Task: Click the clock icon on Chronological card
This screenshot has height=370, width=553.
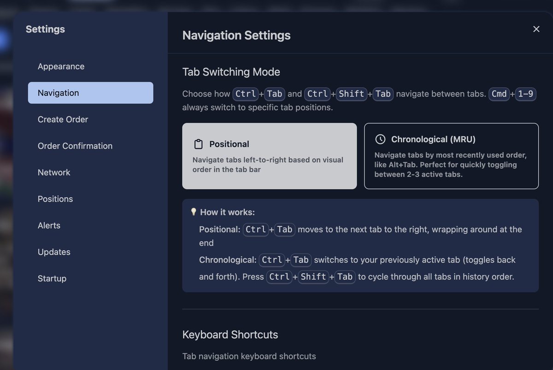Action: 380,139
